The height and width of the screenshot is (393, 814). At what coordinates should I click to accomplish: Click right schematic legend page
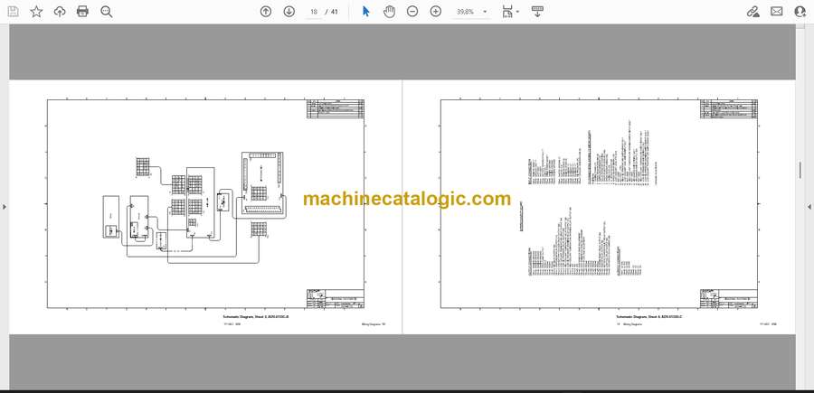599,207
